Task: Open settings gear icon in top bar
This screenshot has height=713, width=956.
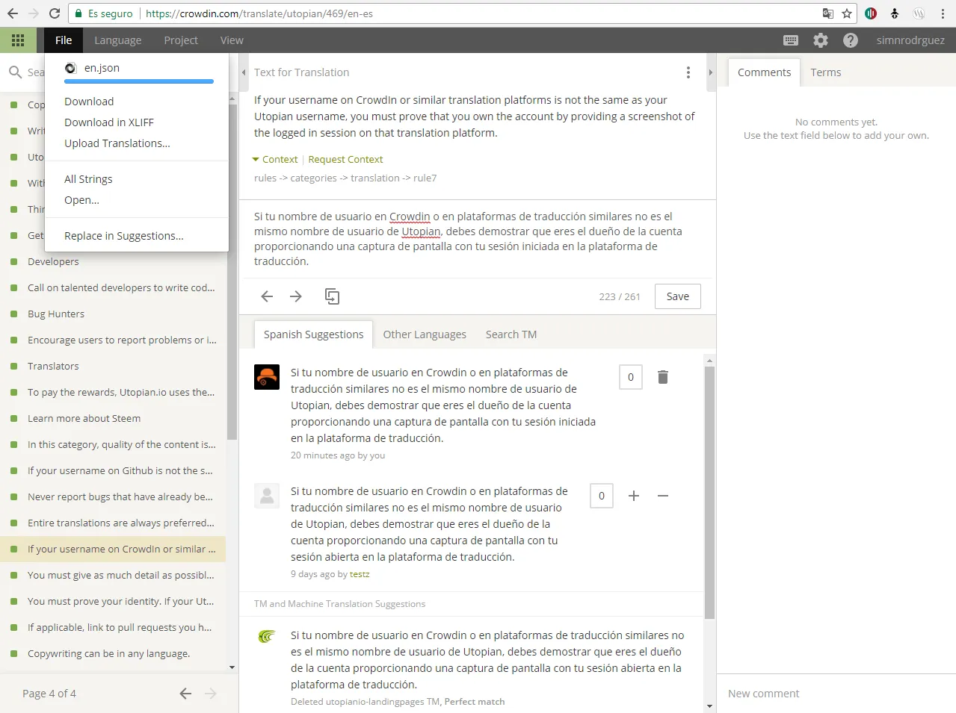Action: [x=821, y=40]
